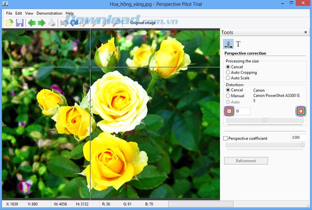Select the Perspective correction tool icon
Screen dimensions: 312x210
click(228, 44)
